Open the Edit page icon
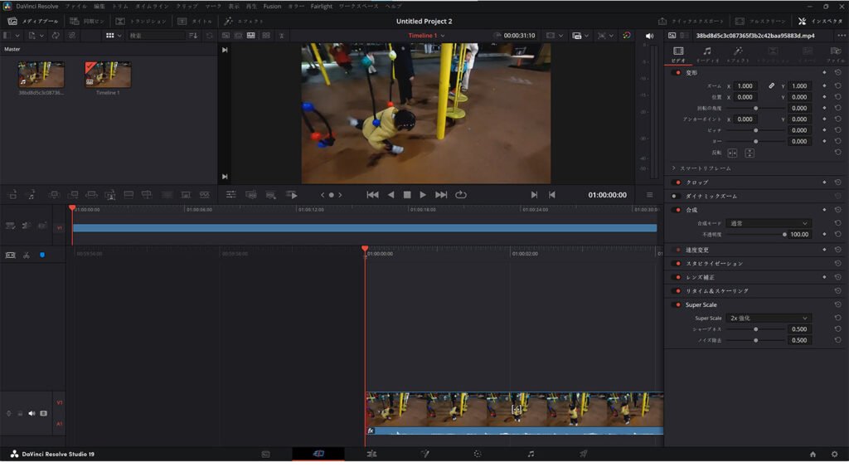 pos(371,454)
